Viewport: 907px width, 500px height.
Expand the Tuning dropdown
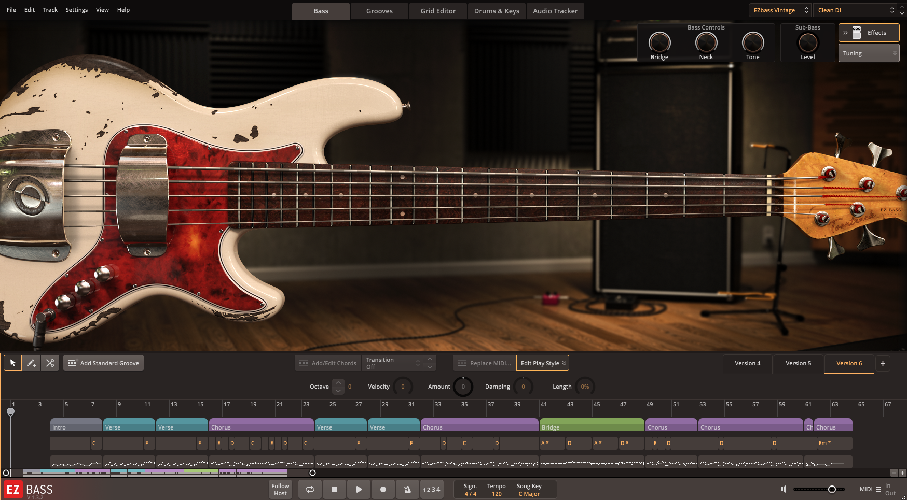tap(869, 53)
